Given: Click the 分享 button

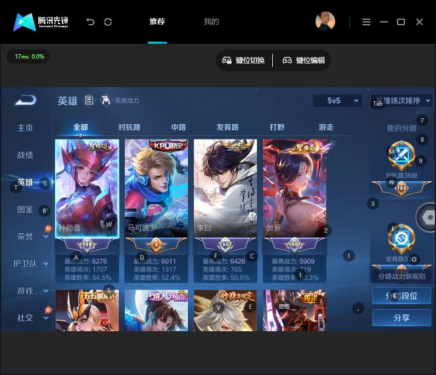Looking at the screenshot, I should (x=401, y=318).
